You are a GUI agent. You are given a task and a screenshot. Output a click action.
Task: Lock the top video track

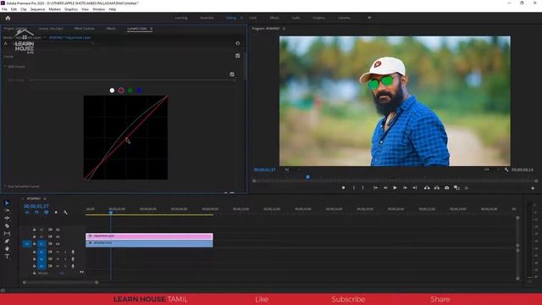point(34,230)
